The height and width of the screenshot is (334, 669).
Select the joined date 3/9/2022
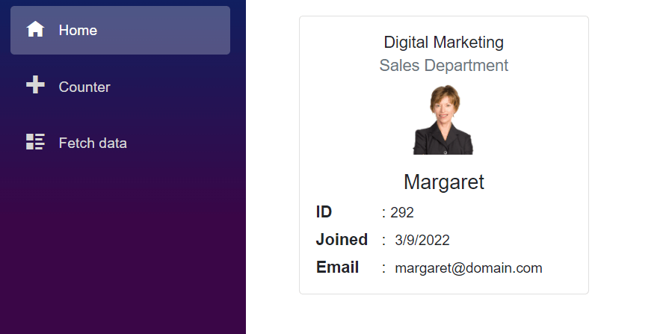coord(422,241)
